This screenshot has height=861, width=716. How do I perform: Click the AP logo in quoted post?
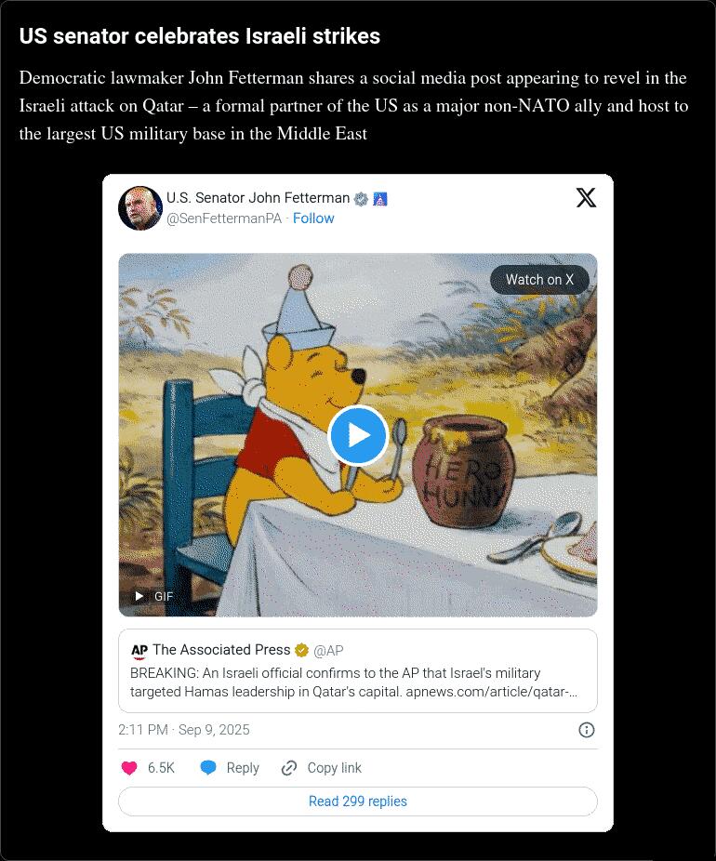coord(139,651)
